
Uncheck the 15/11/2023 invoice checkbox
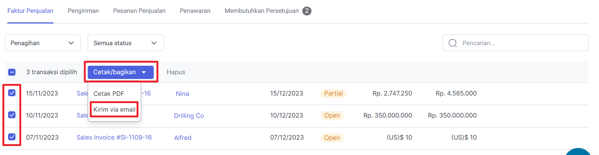12,93
